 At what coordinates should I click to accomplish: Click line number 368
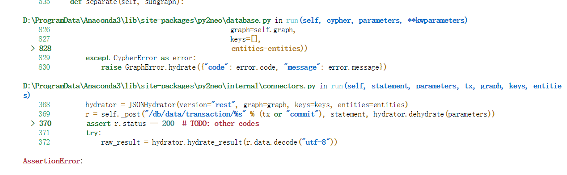[44, 105]
